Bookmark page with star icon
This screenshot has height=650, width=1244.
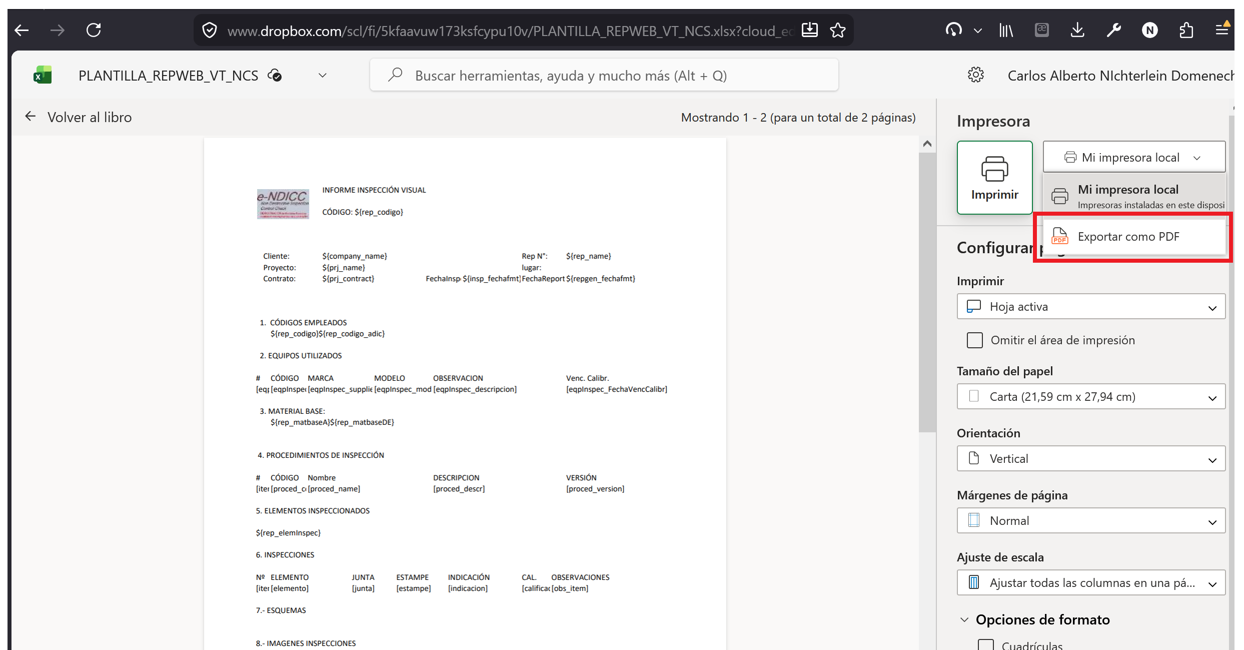click(x=838, y=31)
